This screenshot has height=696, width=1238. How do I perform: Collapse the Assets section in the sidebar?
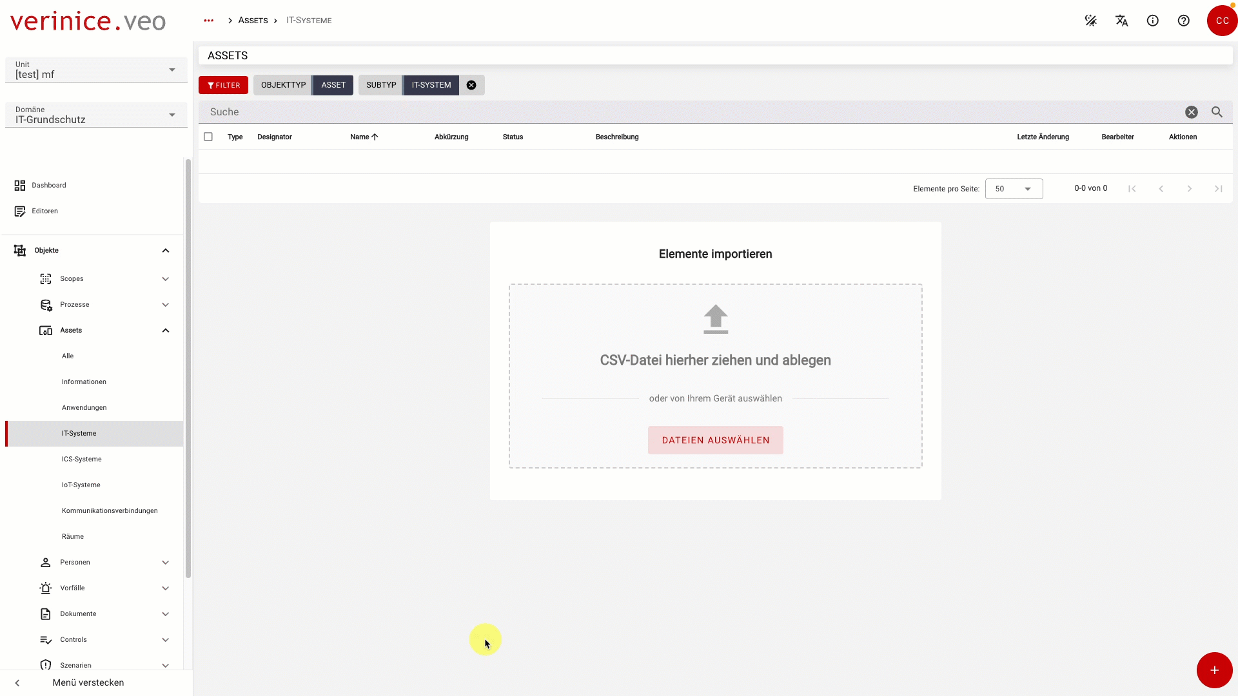(165, 330)
